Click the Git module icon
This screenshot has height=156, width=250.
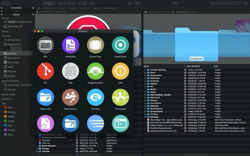coord(45,71)
